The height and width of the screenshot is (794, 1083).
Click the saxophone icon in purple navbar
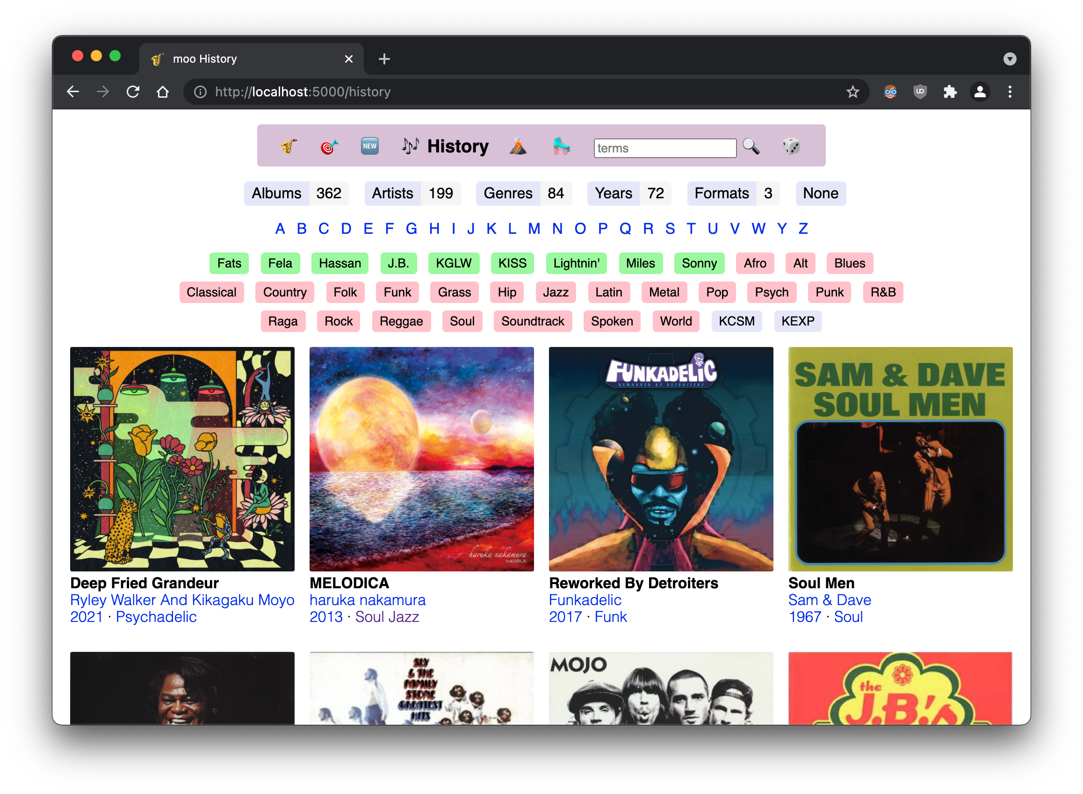coord(289,146)
